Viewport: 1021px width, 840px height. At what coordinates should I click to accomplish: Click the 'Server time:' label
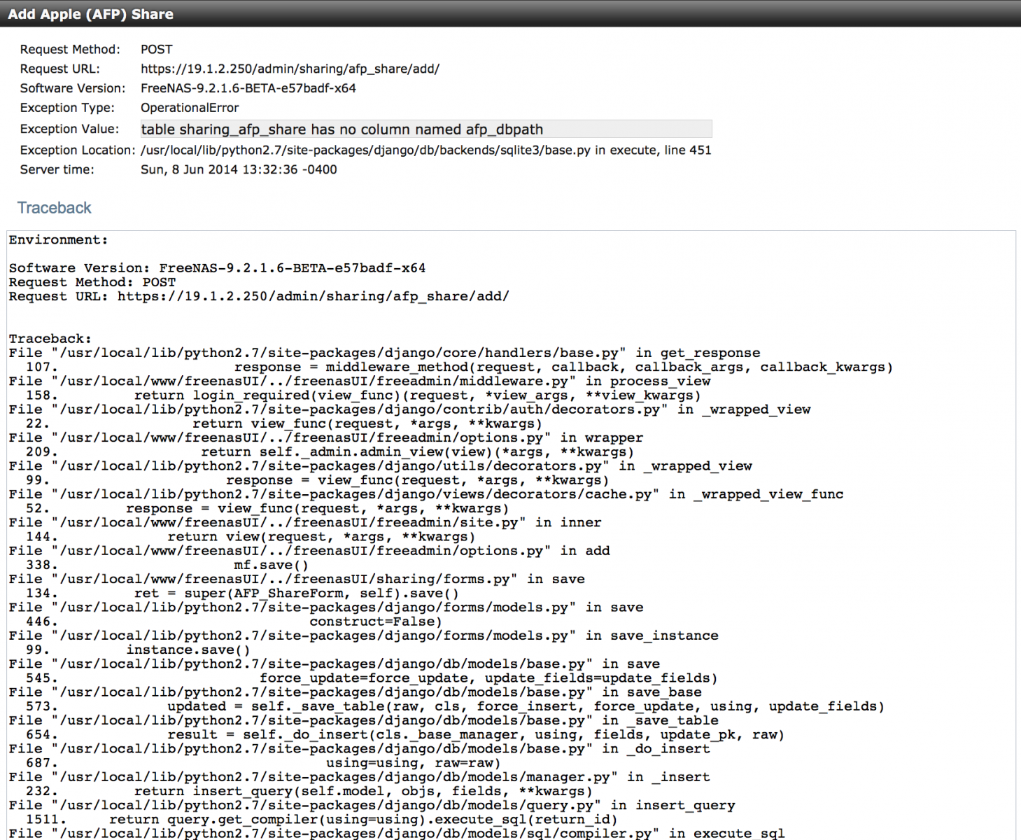tap(57, 169)
